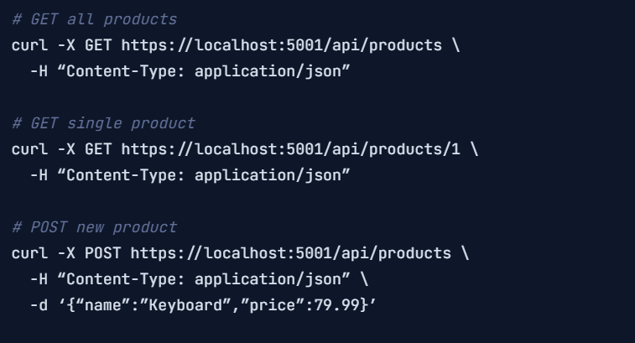The image size is (635, 343).
Task: Click the URL in the first GET command
Action: [282, 45]
